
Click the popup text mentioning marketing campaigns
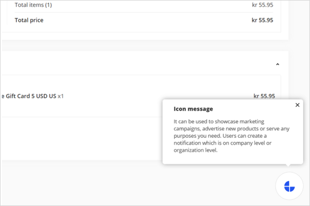[219, 122]
